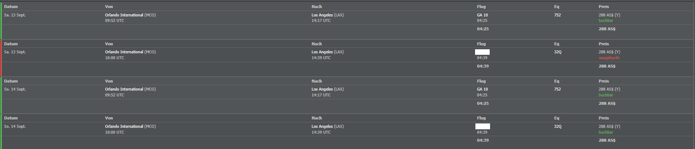695x149 pixels.
Task: Click white flight number box on Sunday 10:00 flight
Action: 482,126
